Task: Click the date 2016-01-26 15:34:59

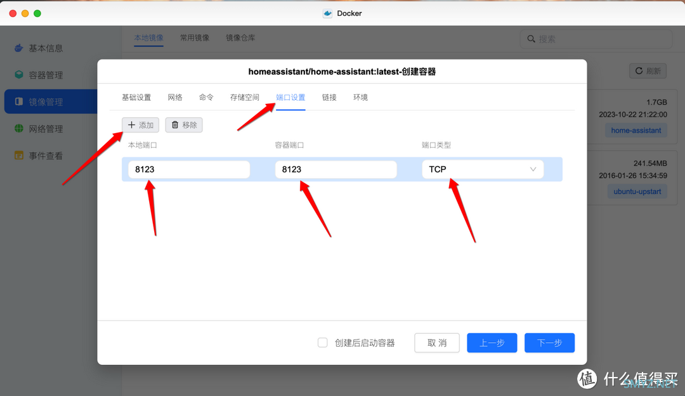Action: 633,176
